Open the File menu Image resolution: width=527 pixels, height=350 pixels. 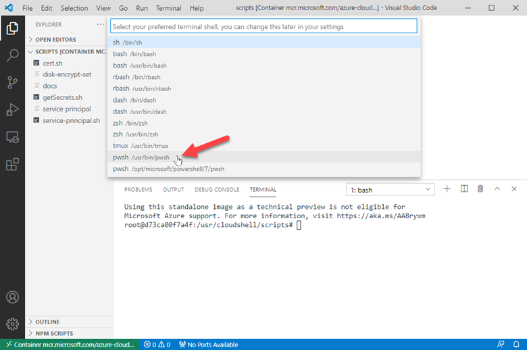28,8
